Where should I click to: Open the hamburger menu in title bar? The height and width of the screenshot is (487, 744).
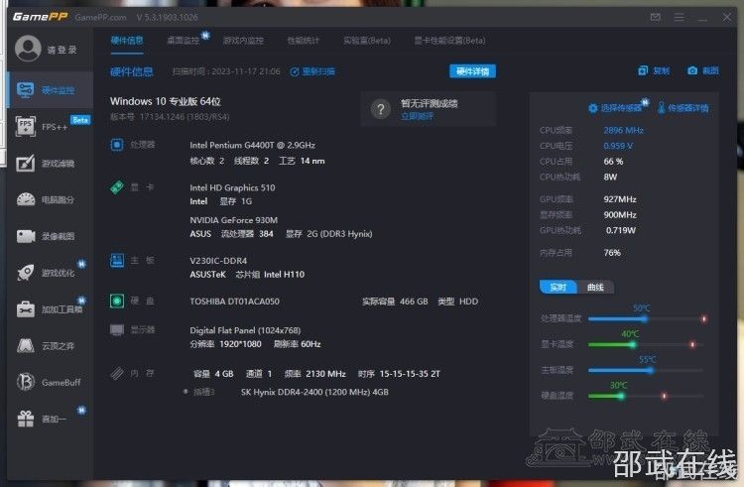click(679, 17)
